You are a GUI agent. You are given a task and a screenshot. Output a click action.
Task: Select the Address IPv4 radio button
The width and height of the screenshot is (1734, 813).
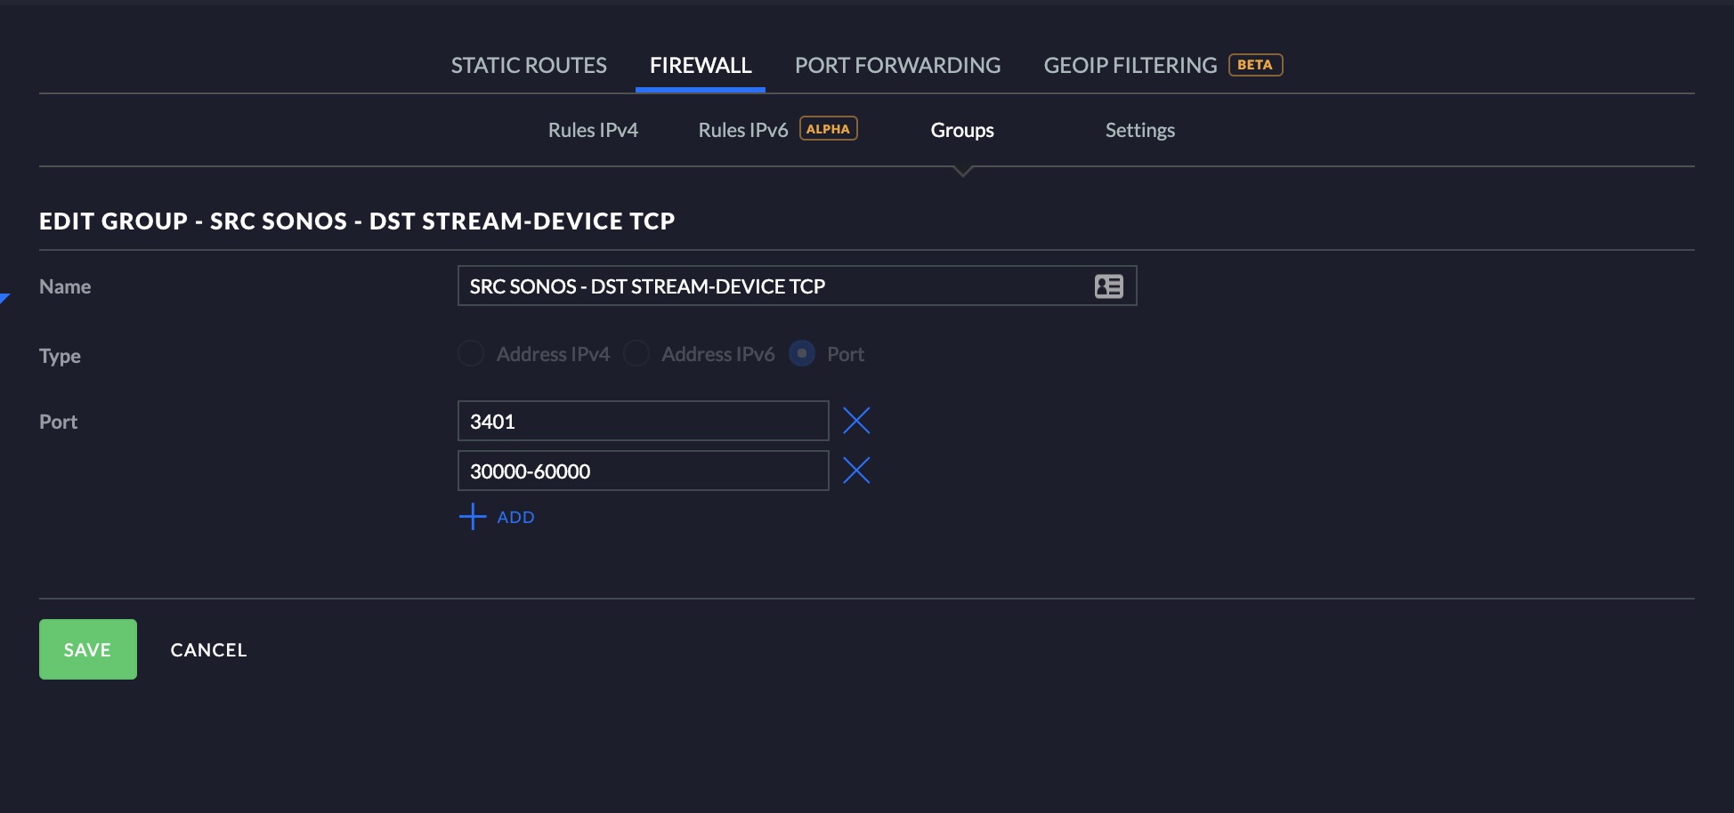(471, 354)
